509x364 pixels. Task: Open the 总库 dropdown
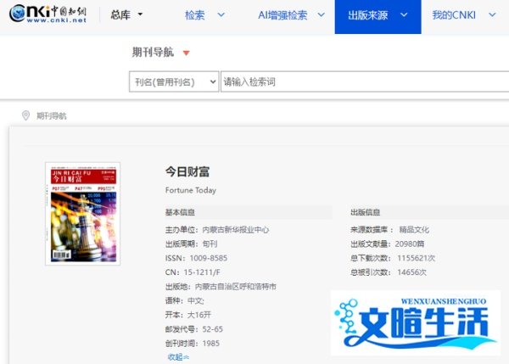126,14
